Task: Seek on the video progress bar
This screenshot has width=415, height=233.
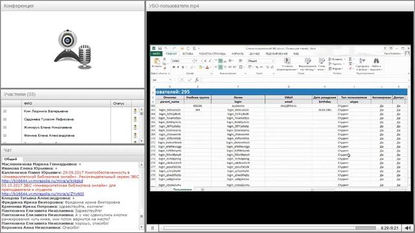Action: tap(270, 228)
